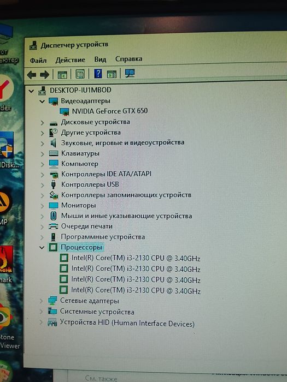Open the Properties toolbar icon

[x=80, y=74]
